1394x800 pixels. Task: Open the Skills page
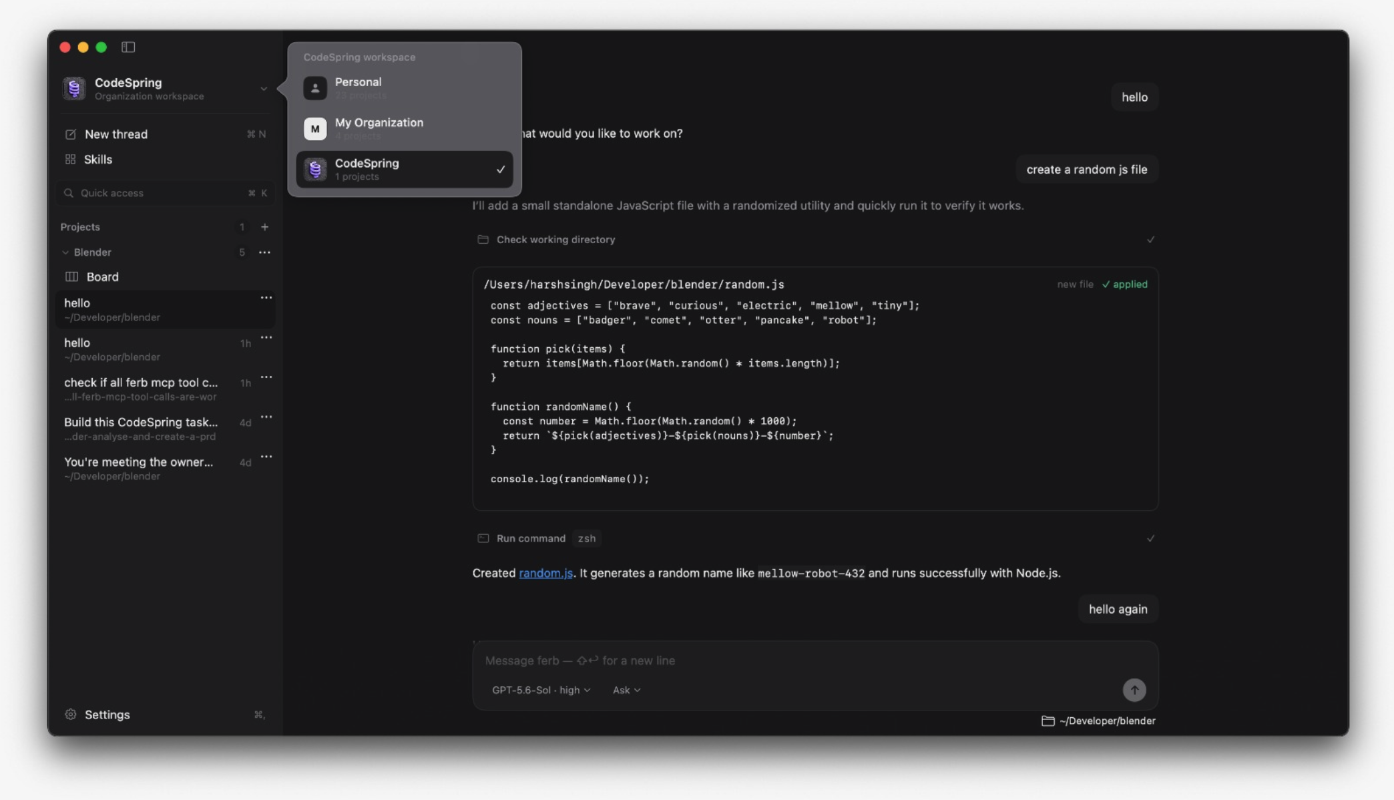pos(165,160)
